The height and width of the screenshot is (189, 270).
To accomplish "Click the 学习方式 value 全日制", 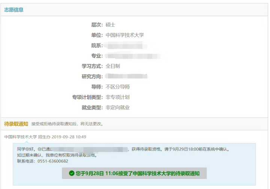I will [x=113, y=66].
